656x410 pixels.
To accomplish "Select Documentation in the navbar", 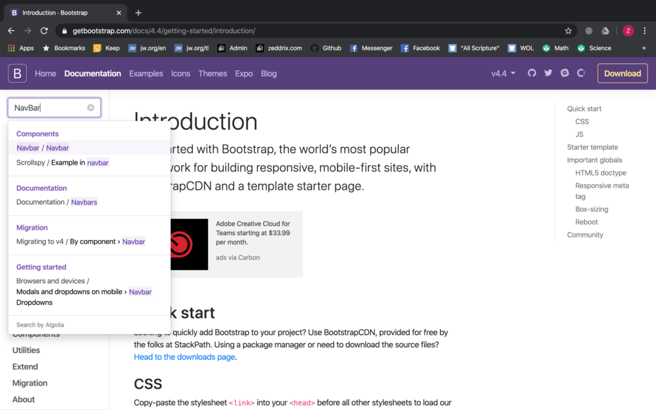I will pyautogui.click(x=92, y=73).
